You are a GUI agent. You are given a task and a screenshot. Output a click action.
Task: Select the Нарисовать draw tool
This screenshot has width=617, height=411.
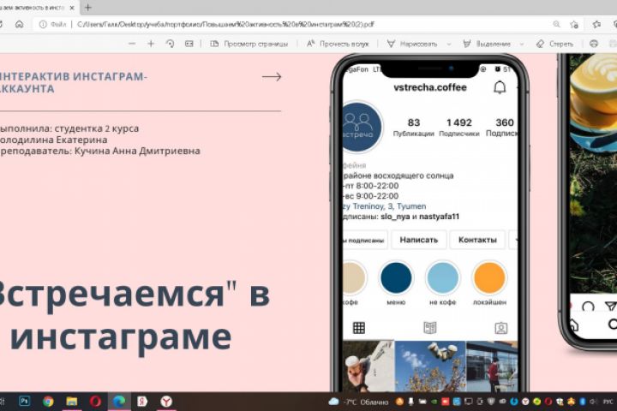point(412,44)
